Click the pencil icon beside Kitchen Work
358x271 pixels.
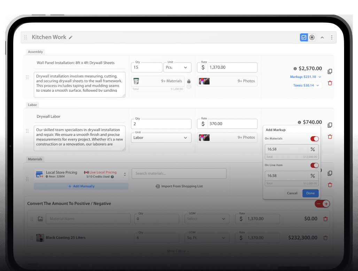click(71, 38)
